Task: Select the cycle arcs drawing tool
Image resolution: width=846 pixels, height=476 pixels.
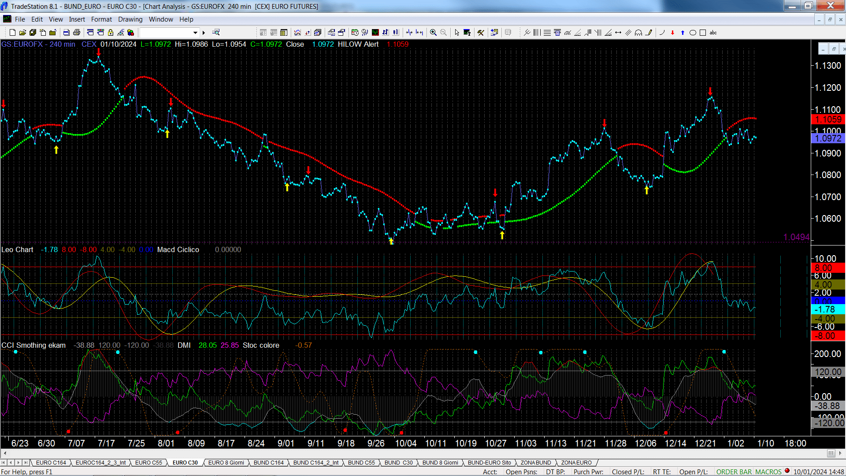Action: pos(638,33)
